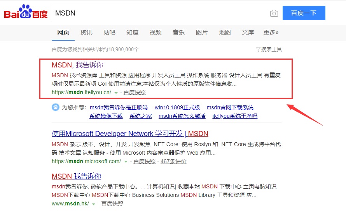
Task: Expand the 更多» menu
Action: point(271,33)
